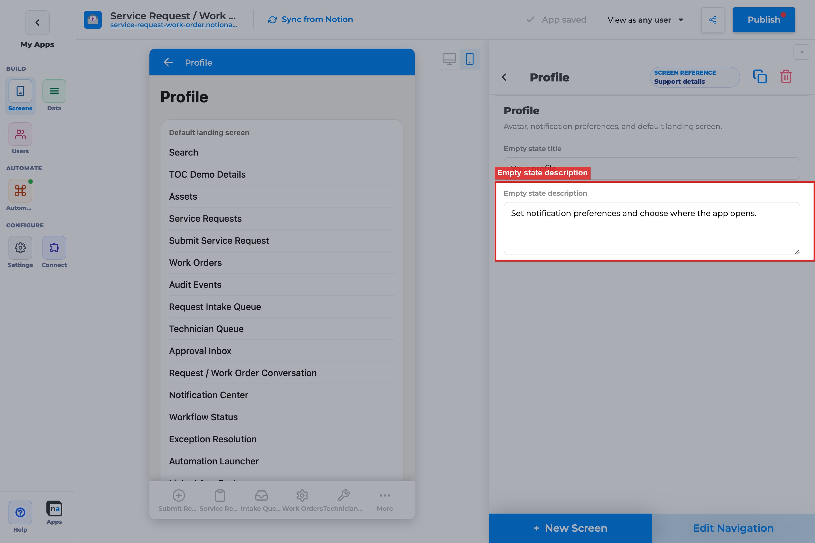Image resolution: width=815 pixels, height=543 pixels.
Task: Switch preview to mobile view
Action: (x=469, y=59)
